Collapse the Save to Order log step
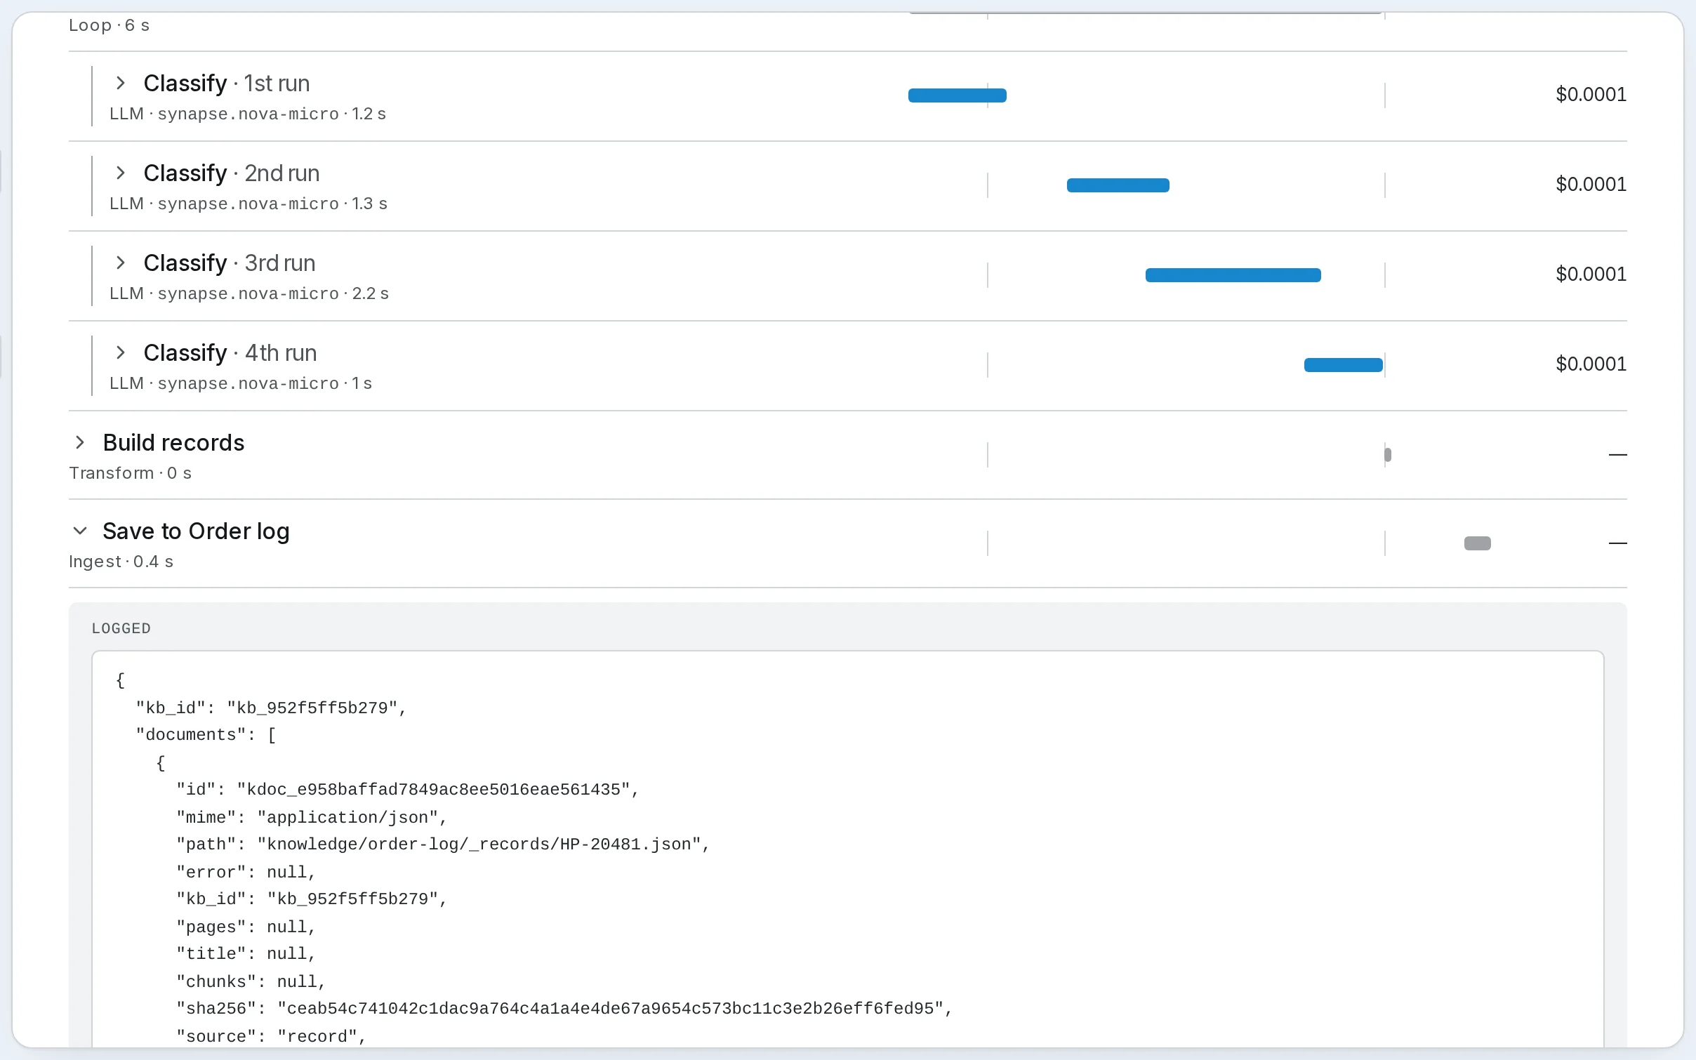 pos(80,531)
